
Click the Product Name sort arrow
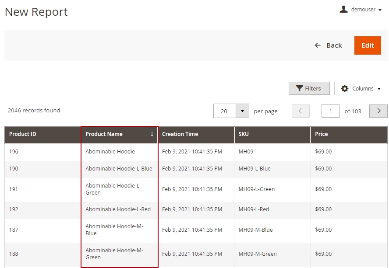[x=152, y=134]
